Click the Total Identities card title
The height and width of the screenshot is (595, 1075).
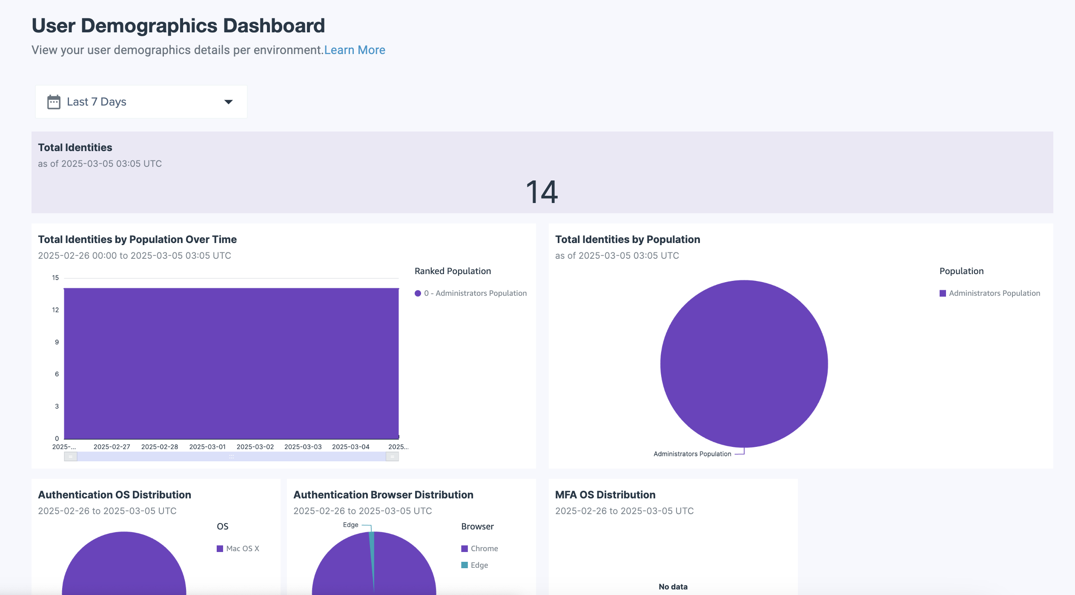(x=75, y=148)
